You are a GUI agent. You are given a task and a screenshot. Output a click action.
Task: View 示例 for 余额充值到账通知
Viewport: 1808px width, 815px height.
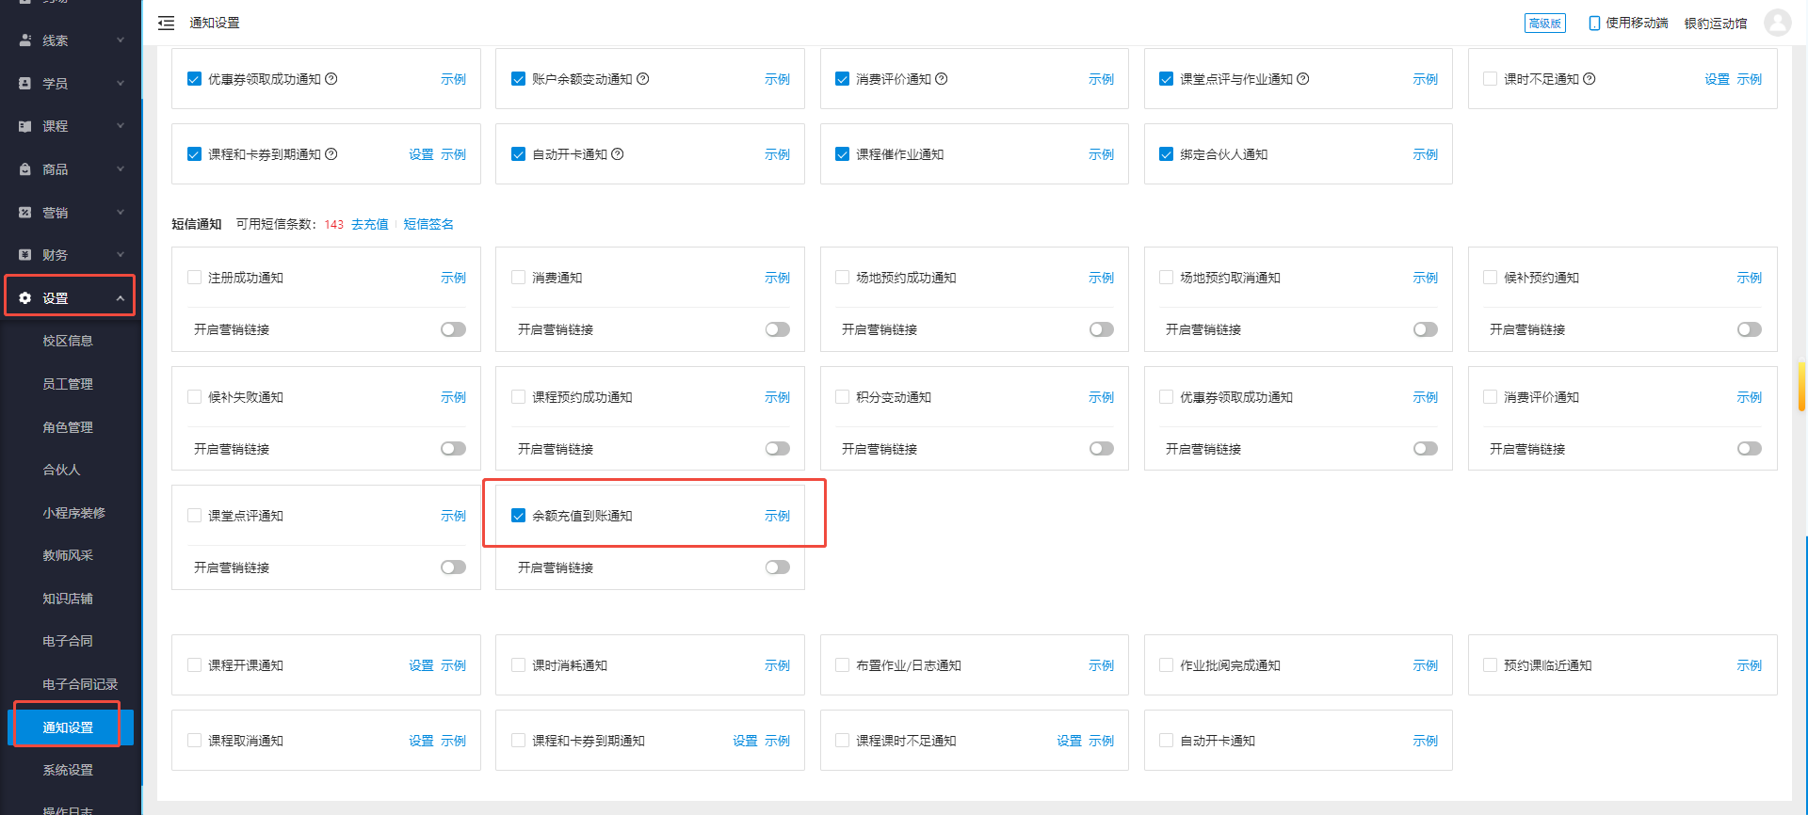pos(777,516)
